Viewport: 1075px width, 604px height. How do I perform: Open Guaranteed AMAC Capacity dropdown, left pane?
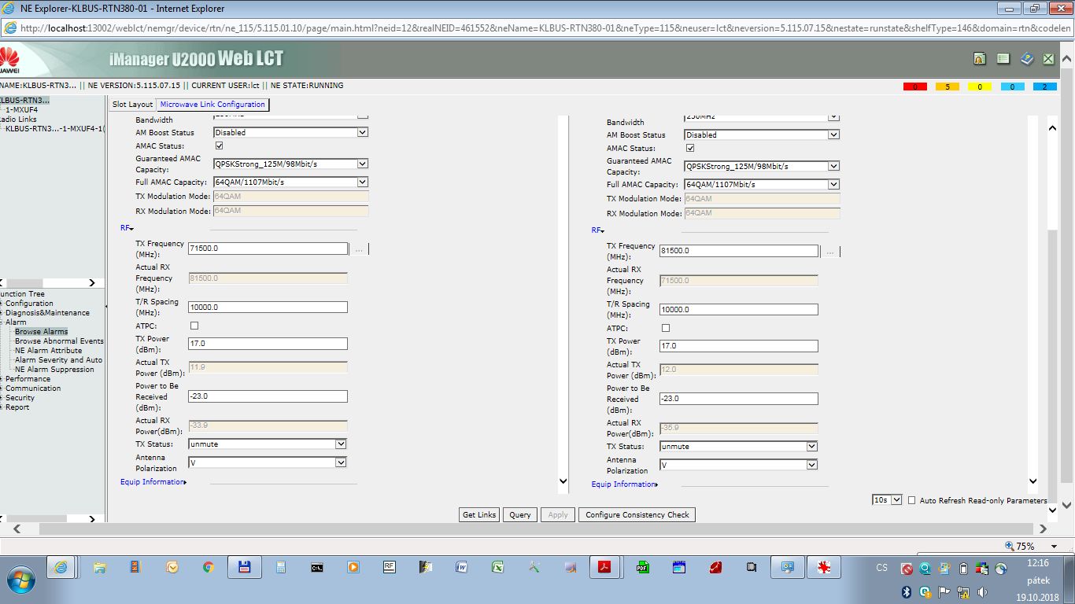[x=290, y=164]
